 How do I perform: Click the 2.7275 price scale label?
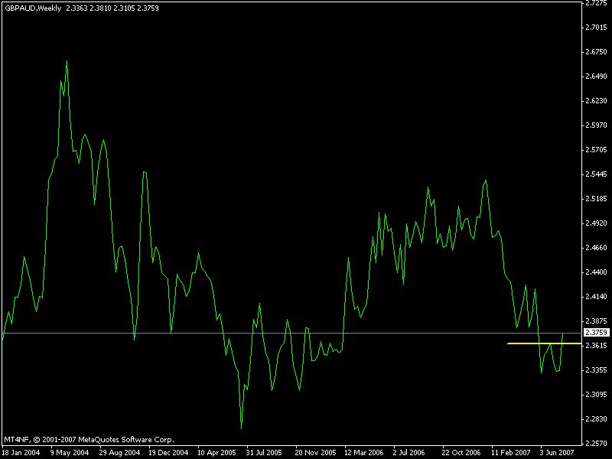pos(594,3)
